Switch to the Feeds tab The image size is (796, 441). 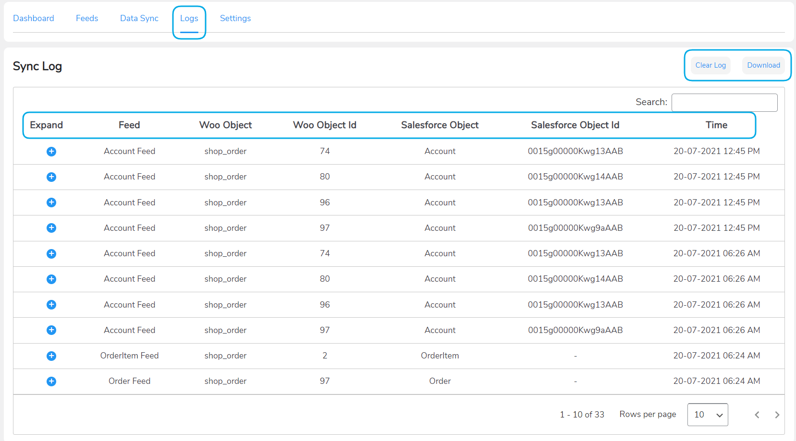point(87,18)
